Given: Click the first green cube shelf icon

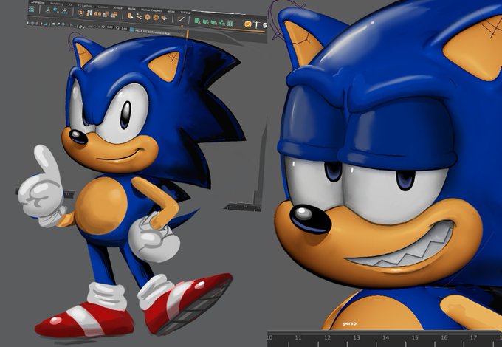Looking at the screenshot, I should click(x=197, y=21).
